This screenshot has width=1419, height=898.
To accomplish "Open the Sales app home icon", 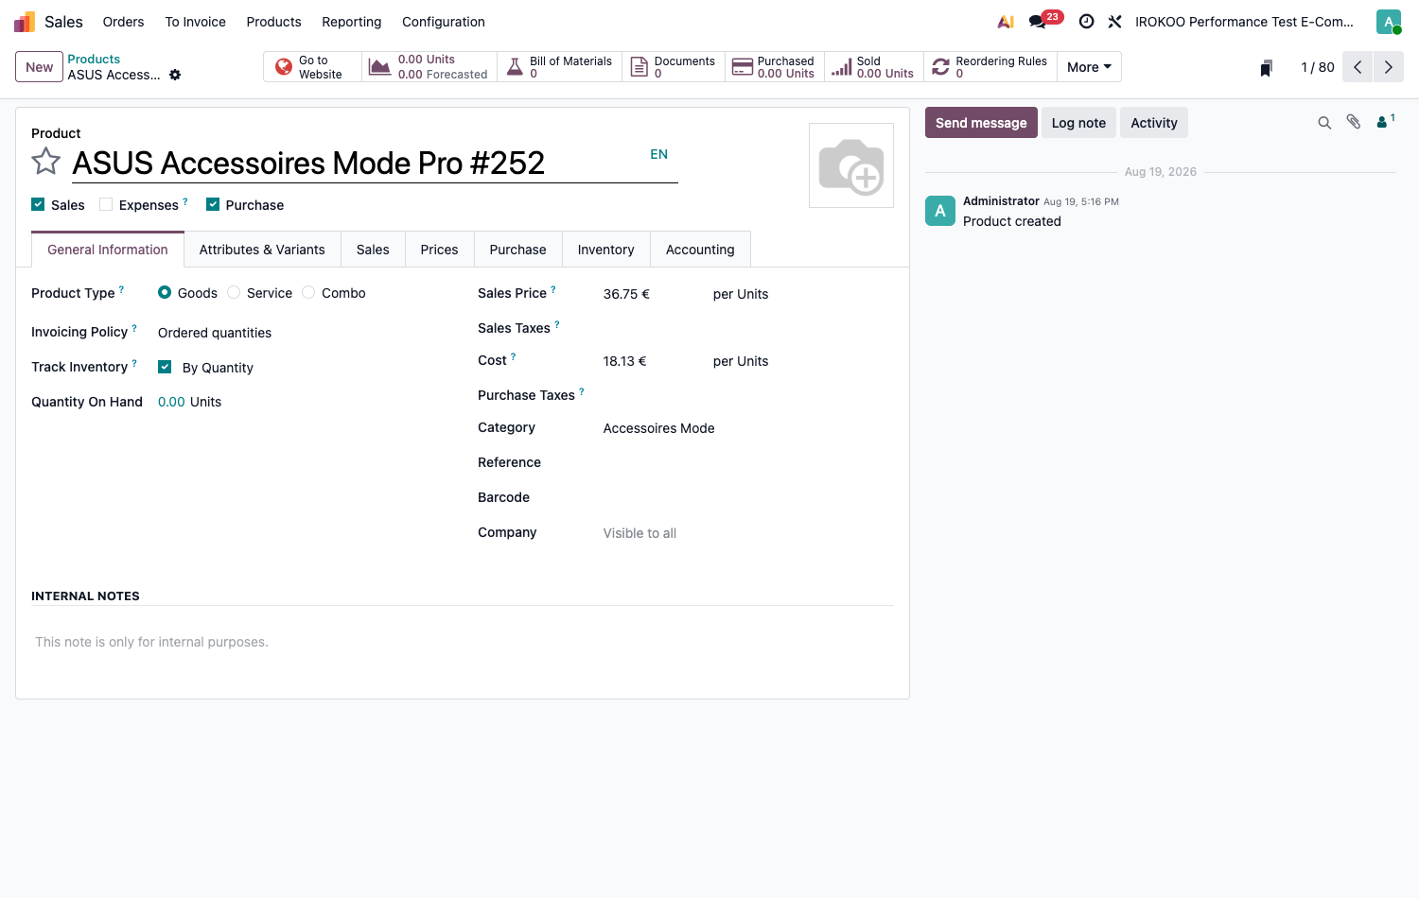I will point(25,22).
